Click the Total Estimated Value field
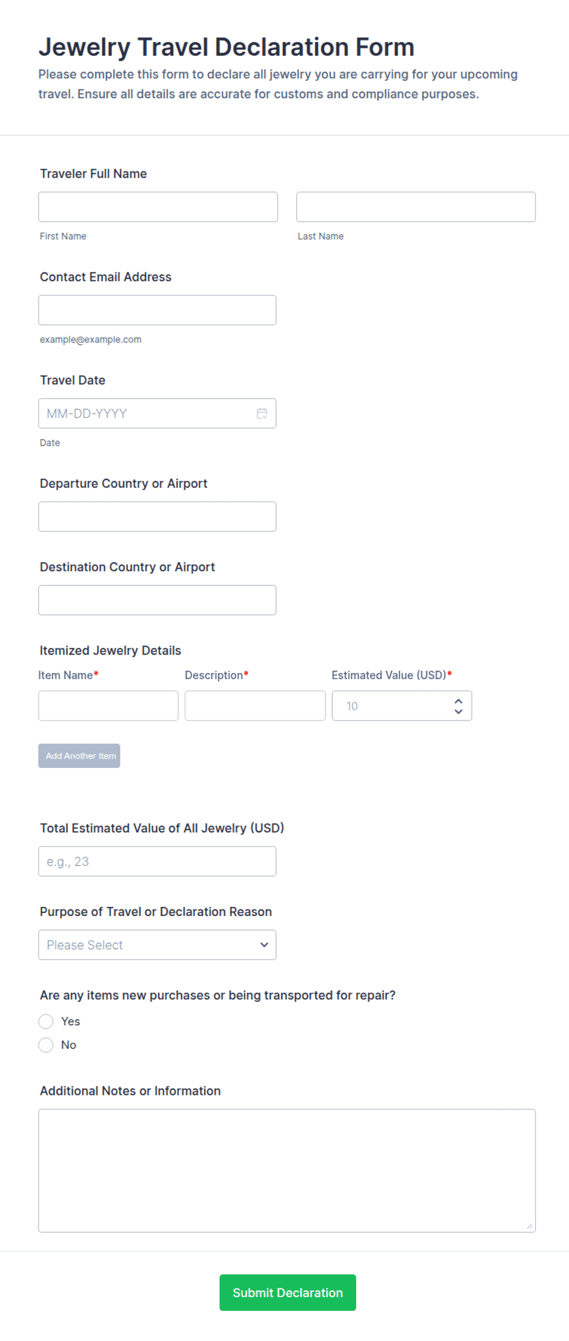Image resolution: width=569 pixels, height=1341 pixels. pos(157,862)
